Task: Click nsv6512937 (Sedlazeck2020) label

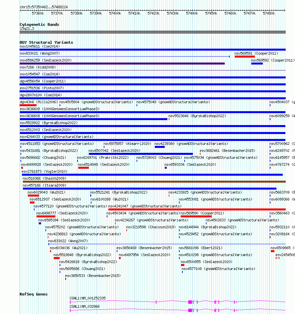Action: 55,199
